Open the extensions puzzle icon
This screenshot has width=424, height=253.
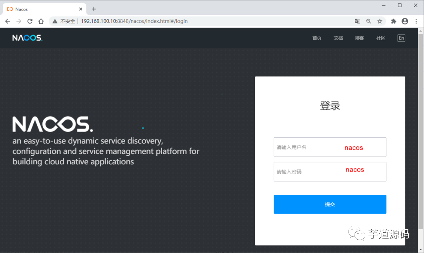tap(394, 21)
